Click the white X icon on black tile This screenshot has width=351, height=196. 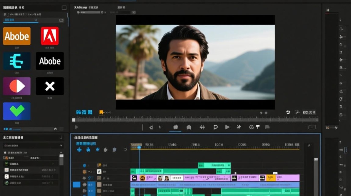pos(50,86)
